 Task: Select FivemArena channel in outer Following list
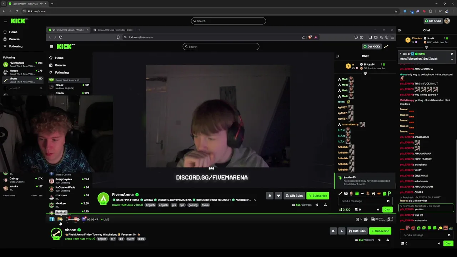click(22, 64)
